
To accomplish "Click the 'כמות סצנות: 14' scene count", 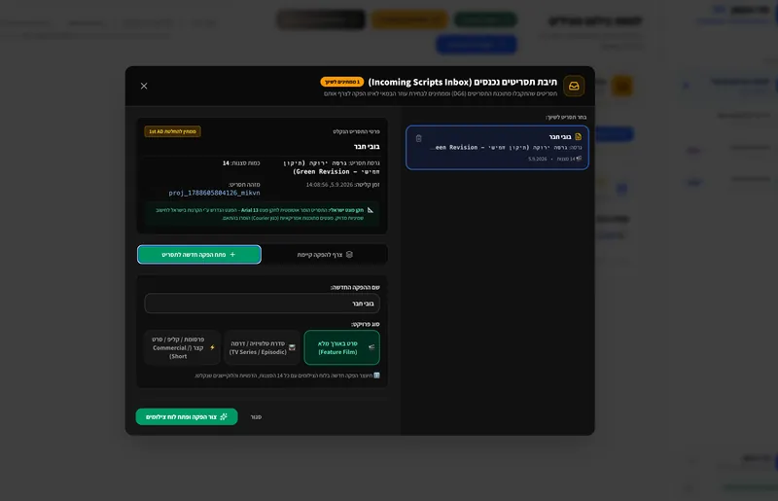I will pyautogui.click(x=240, y=162).
